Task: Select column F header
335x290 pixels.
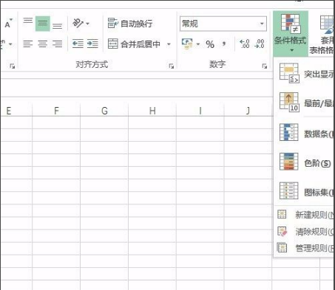Action: [x=56, y=111]
